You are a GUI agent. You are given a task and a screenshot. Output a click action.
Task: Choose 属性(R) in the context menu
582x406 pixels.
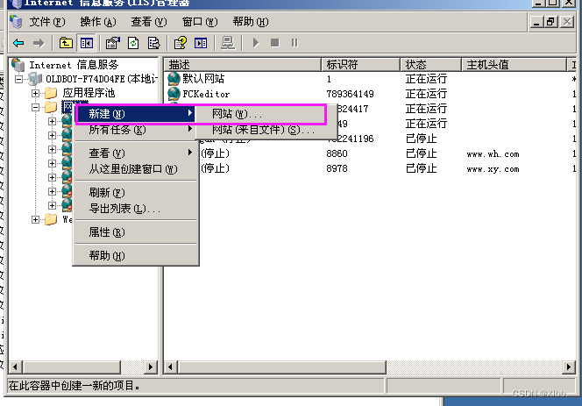coord(136,232)
